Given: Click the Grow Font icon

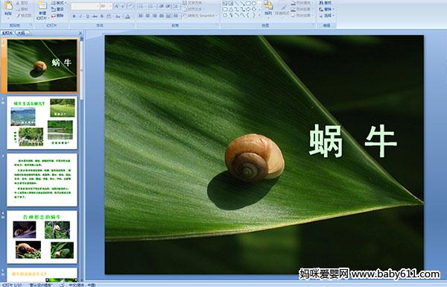Looking at the screenshot, I should tap(117, 6).
